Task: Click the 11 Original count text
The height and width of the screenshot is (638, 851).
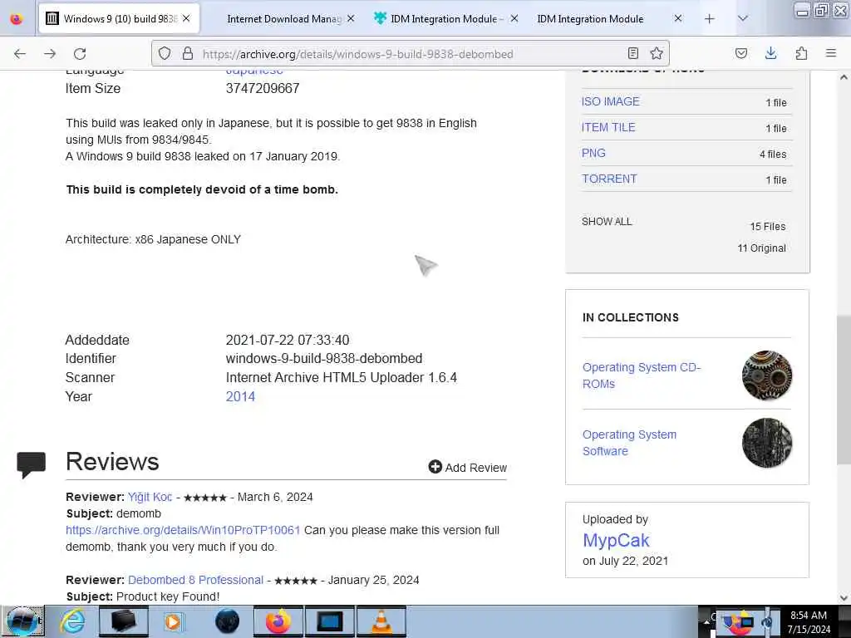Action: (761, 248)
